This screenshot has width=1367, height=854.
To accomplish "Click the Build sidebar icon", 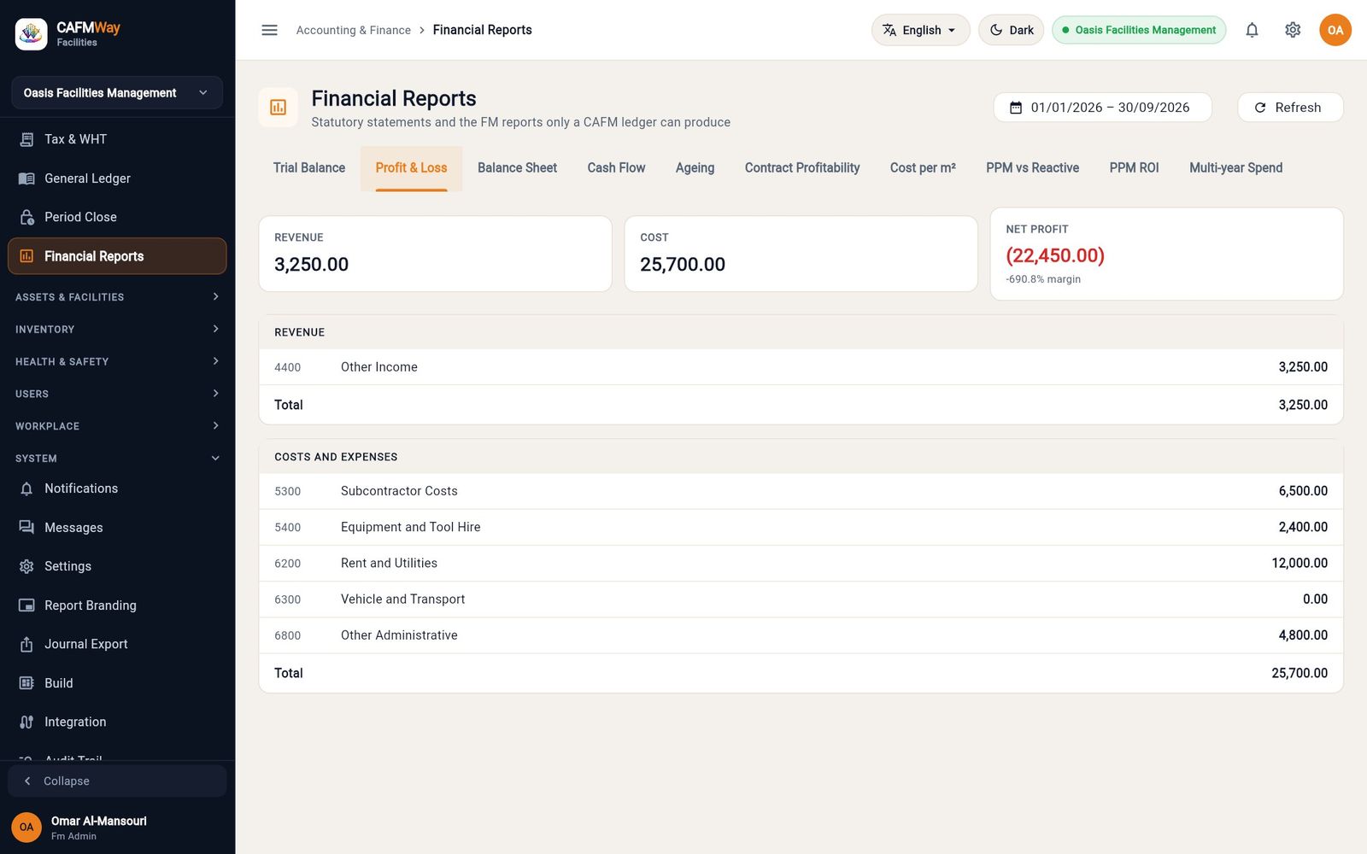I will [26, 683].
